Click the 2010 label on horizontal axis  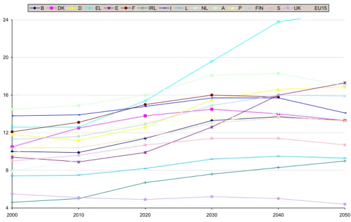pyautogui.click(x=79, y=215)
